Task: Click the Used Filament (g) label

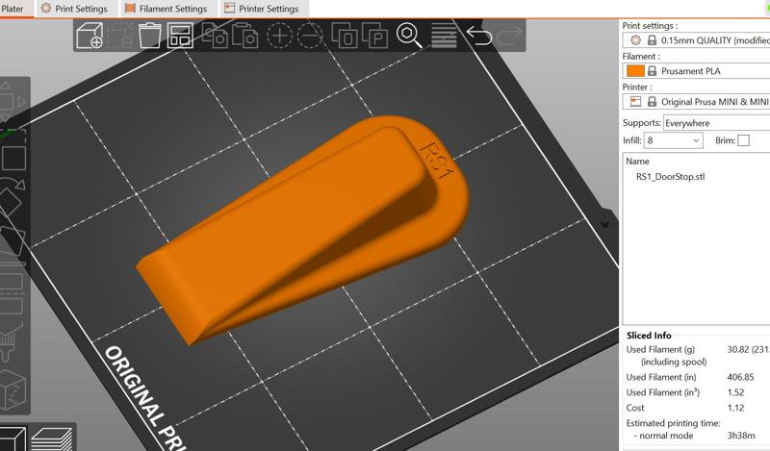Action: pos(660,349)
